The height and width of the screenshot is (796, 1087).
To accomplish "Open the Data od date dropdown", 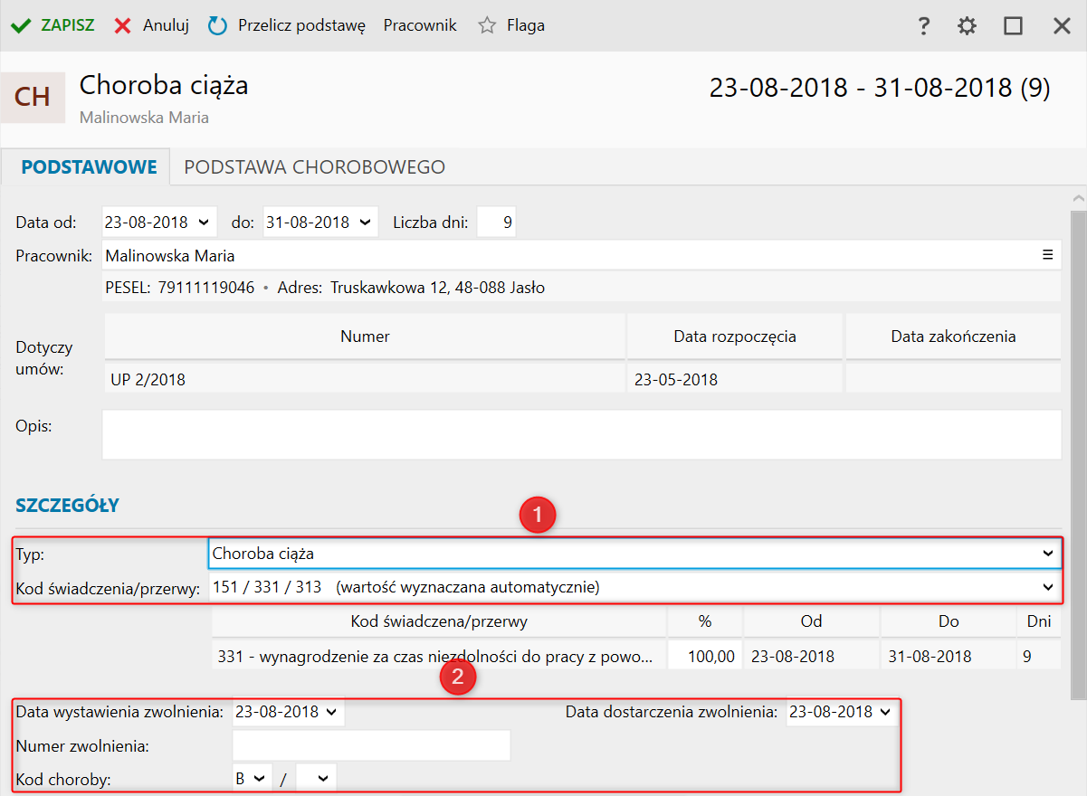I will click(x=202, y=222).
